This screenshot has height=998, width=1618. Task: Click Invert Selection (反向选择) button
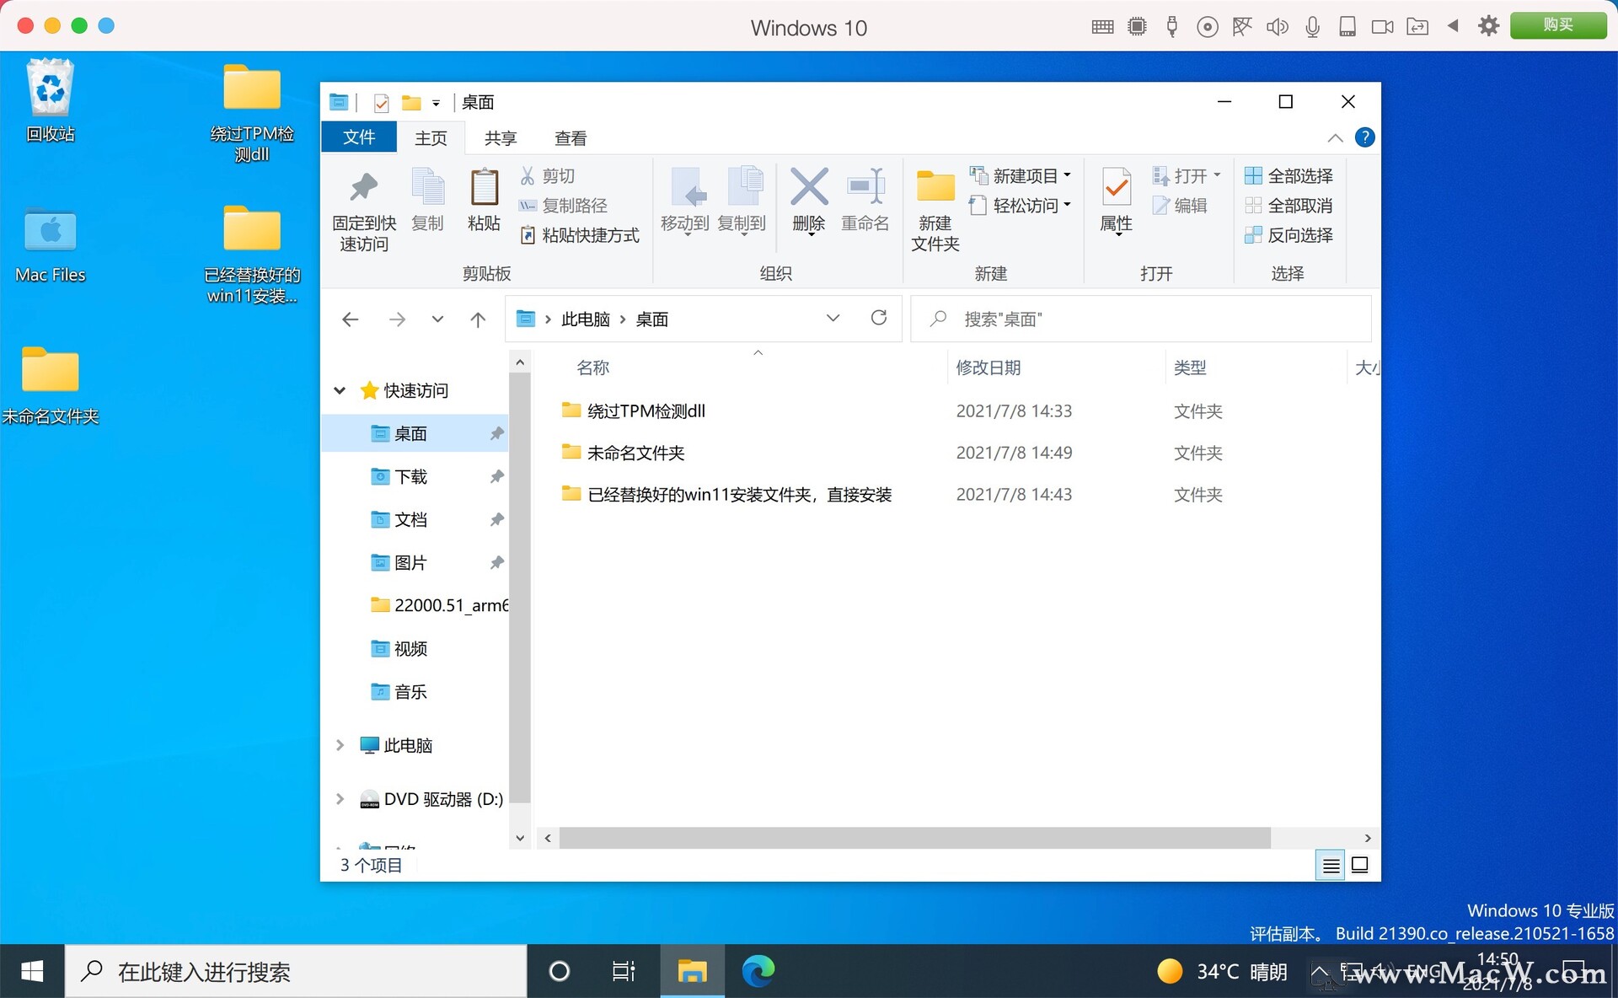coord(1289,235)
